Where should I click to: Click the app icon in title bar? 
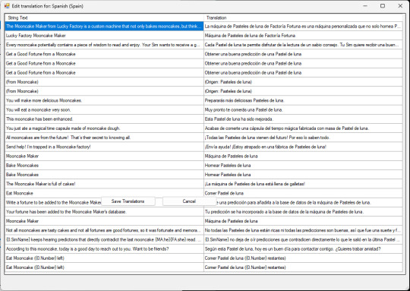click(7, 6)
